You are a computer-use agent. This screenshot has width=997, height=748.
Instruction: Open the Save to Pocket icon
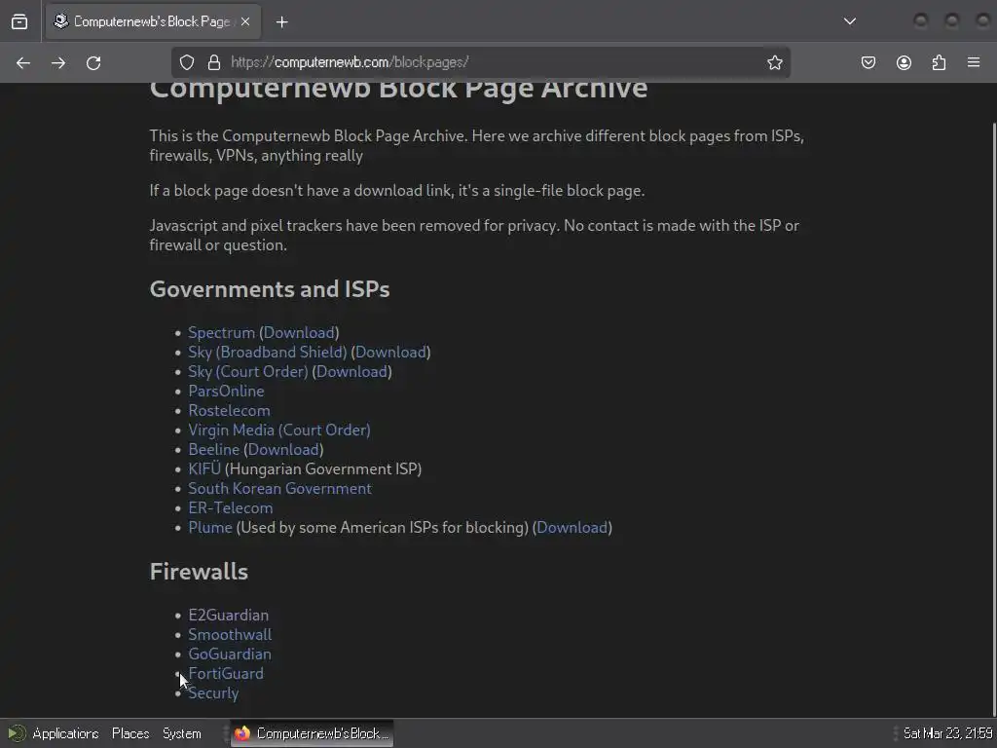pos(868,62)
